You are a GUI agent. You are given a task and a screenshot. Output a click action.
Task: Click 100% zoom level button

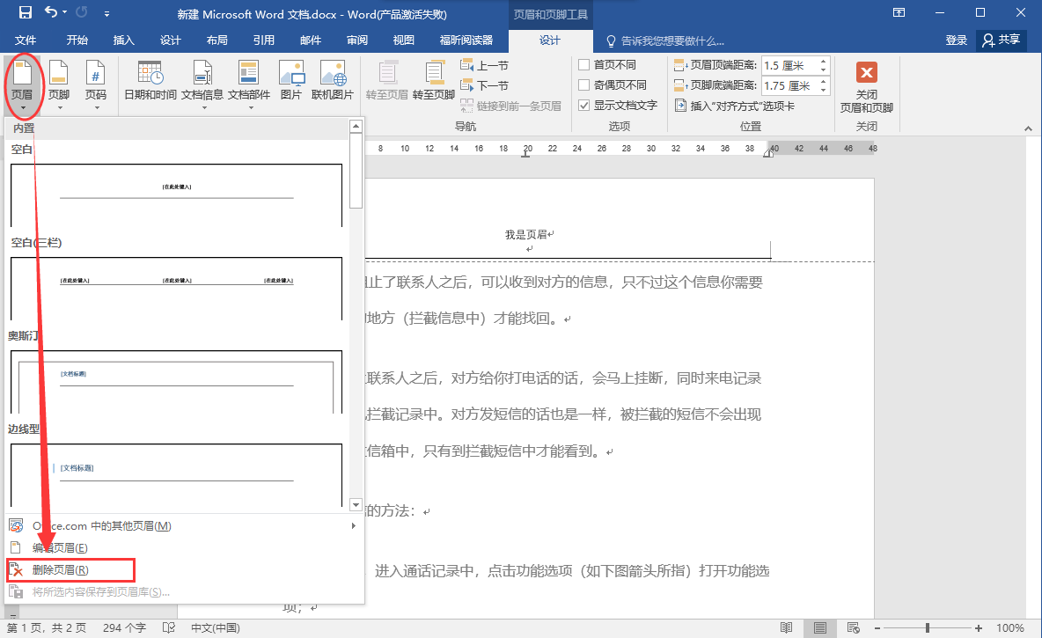point(1010,627)
